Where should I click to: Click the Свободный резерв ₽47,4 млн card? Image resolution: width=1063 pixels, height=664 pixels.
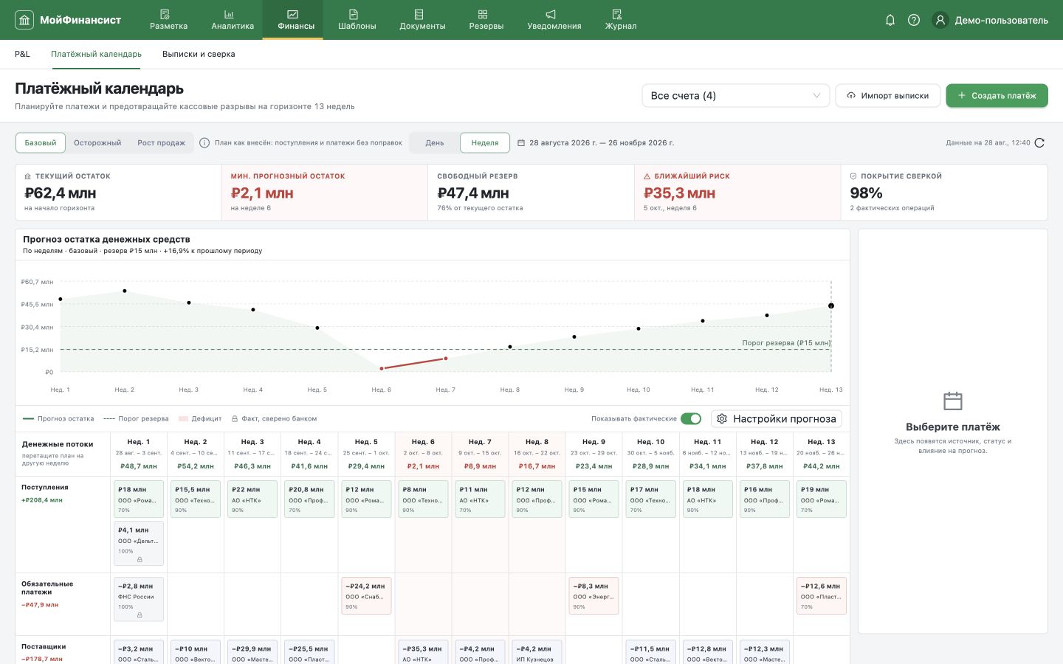[531, 192]
